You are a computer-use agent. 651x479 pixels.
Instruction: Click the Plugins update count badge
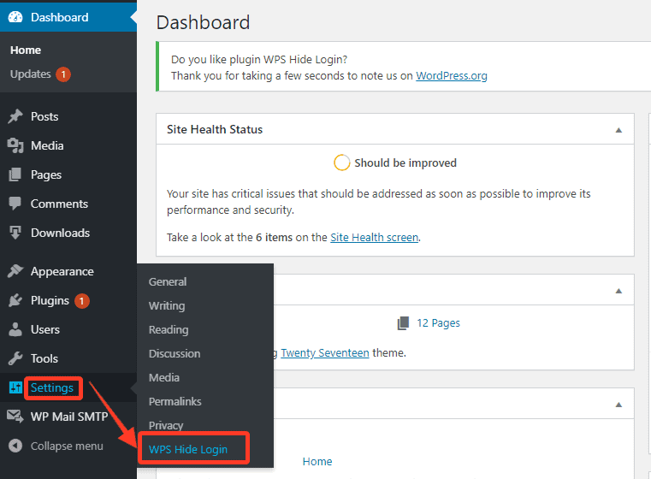(82, 301)
